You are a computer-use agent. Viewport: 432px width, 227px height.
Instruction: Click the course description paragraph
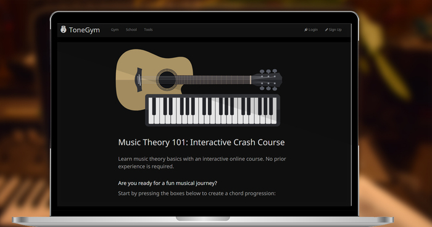(x=202, y=162)
